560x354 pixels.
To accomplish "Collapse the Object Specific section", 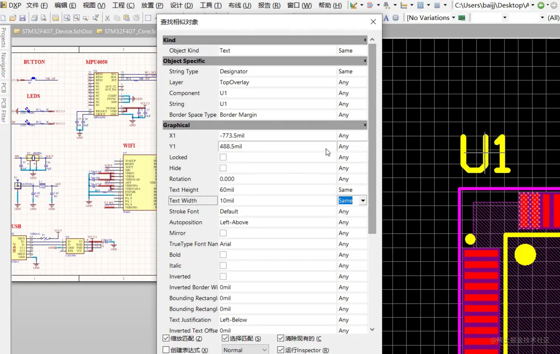I will 365,61.
